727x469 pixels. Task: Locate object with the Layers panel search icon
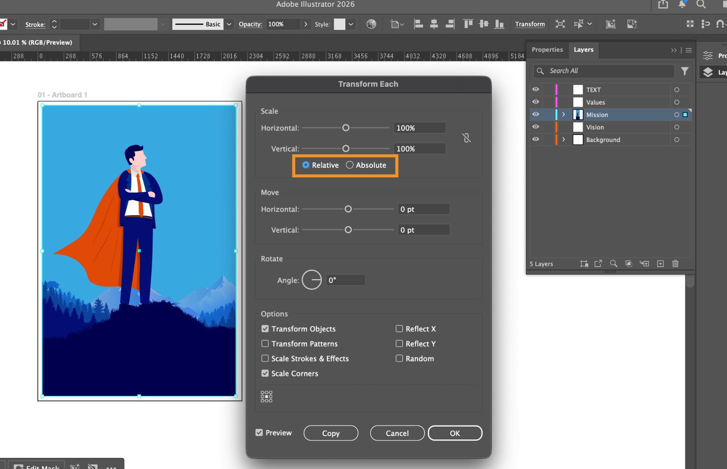point(614,264)
